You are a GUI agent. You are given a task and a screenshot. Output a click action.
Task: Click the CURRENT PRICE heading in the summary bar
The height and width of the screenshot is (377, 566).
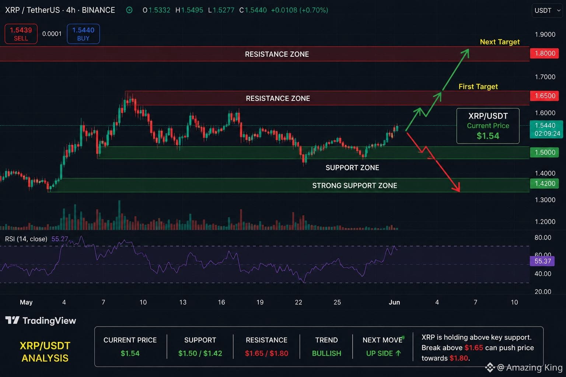click(x=130, y=340)
